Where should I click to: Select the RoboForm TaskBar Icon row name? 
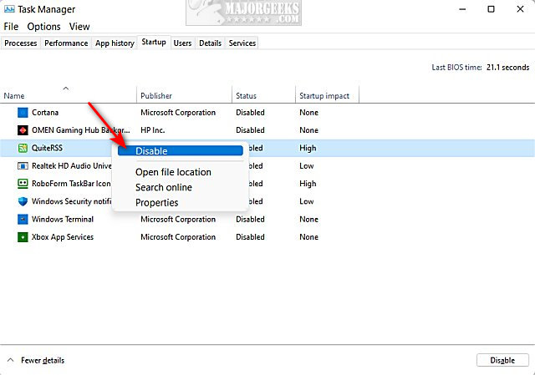click(71, 184)
